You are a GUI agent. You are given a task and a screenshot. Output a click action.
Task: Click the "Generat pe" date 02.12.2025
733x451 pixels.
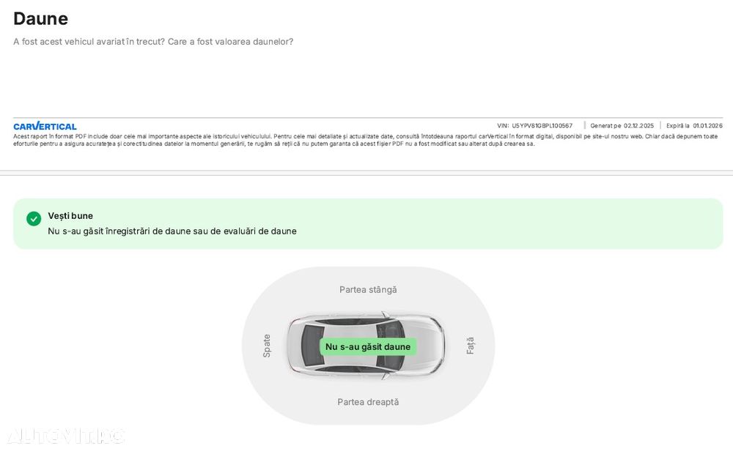[638, 126]
